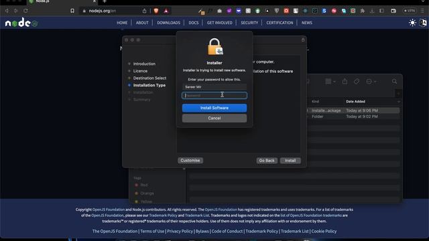Open the Cookie Policy footer link
The height and width of the screenshot is (241, 429).
pos(324,231)
